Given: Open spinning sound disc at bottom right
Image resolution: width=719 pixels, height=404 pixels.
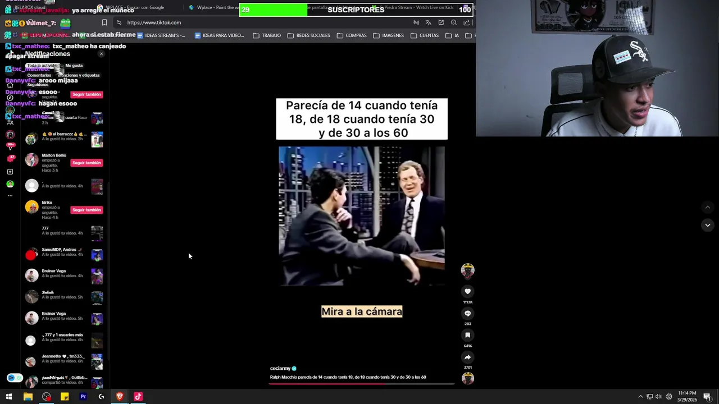Looking at the screenshot, I should tap(467, 378).
